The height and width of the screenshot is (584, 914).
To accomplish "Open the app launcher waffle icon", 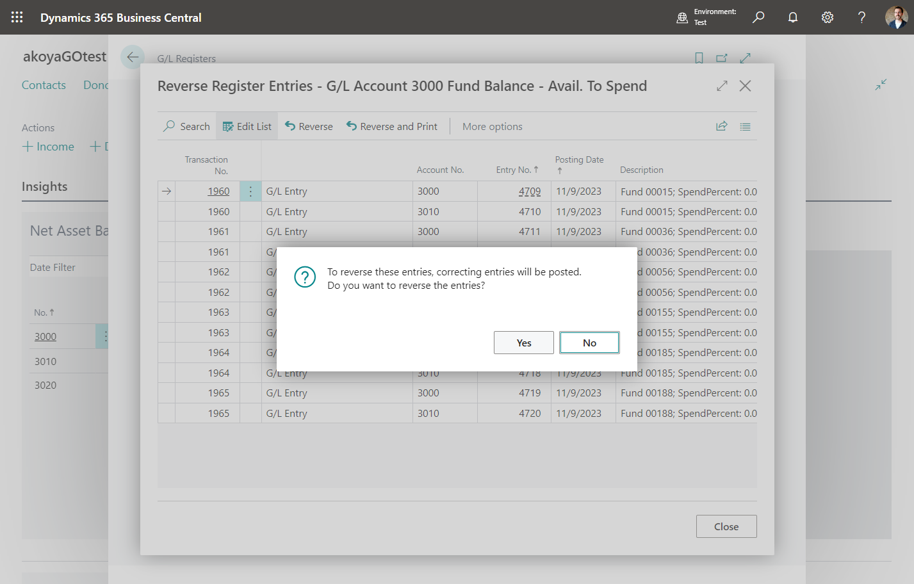I will tap(17, 17).
